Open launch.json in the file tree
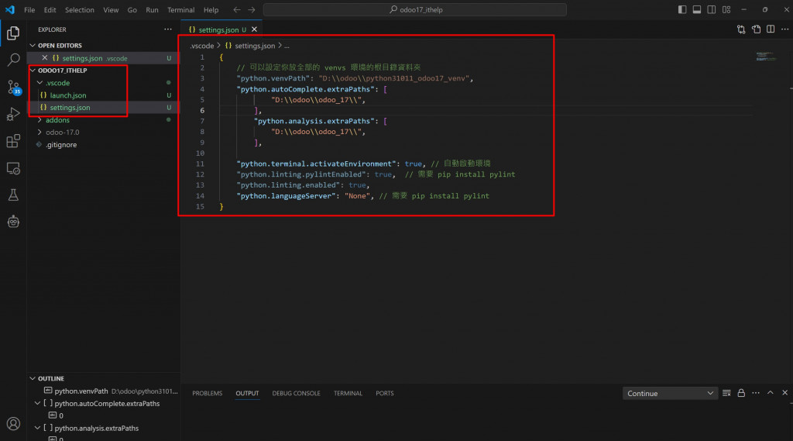Image resolution: width=793 pixels, height=441 pixels. [x=68, y=95]
